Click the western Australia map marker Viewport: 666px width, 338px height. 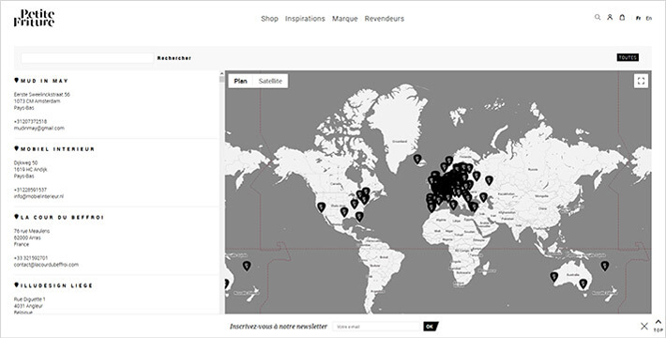coord(553,277)
